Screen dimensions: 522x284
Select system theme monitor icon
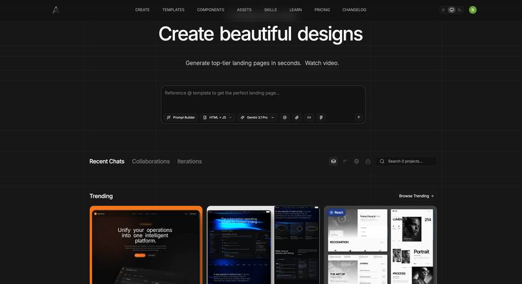tap(452, 10)
